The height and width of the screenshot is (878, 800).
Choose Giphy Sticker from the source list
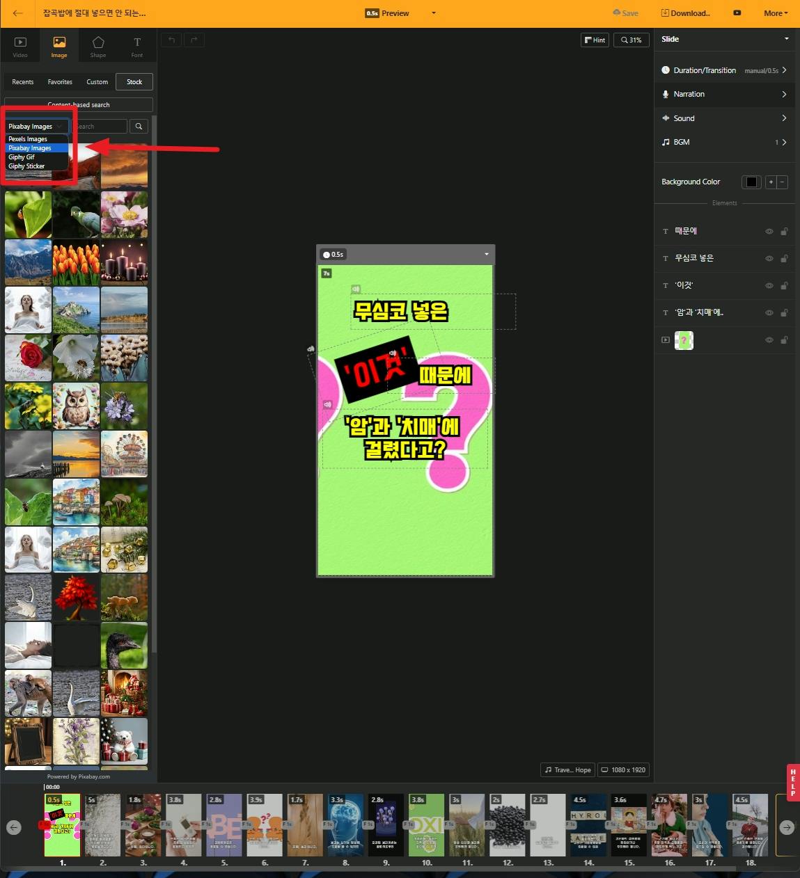point(38,166)
